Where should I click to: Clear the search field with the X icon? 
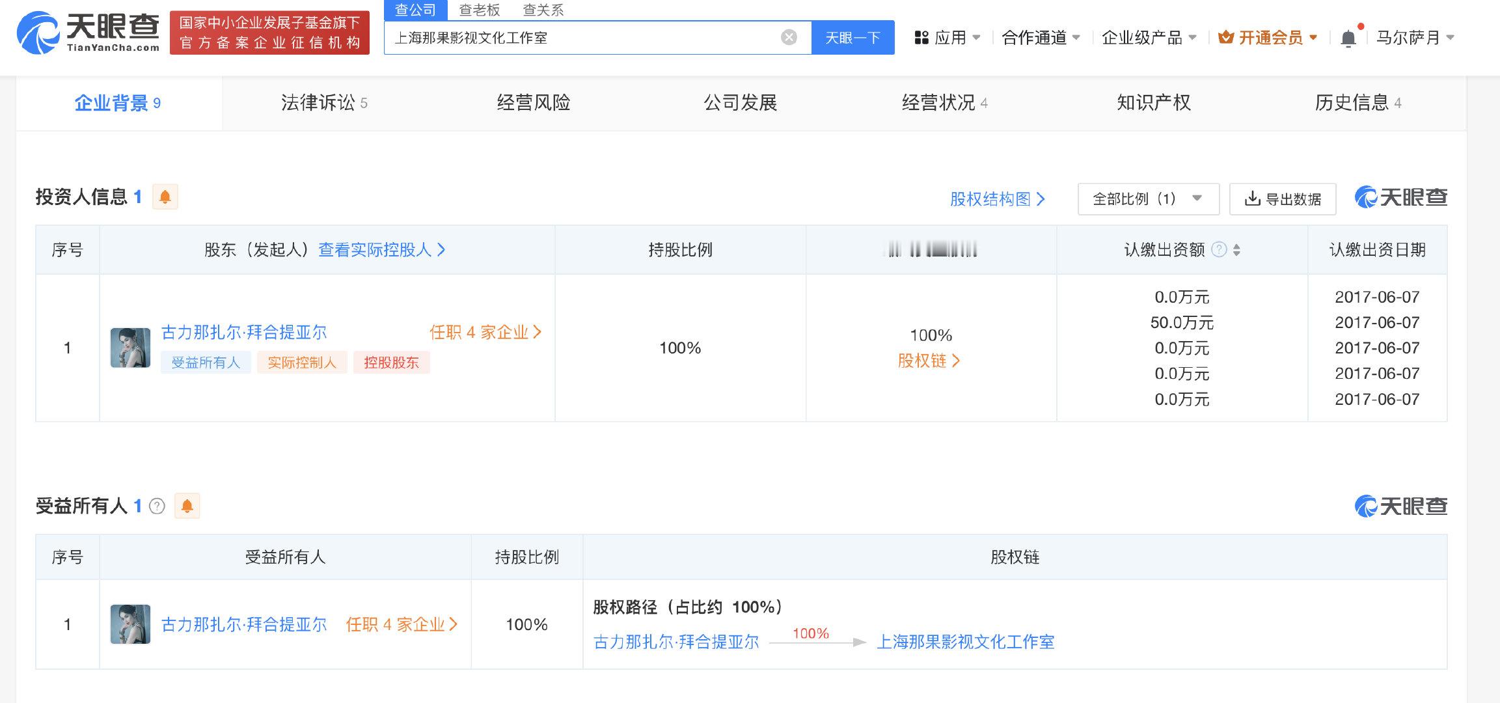[x=789, y=38]
